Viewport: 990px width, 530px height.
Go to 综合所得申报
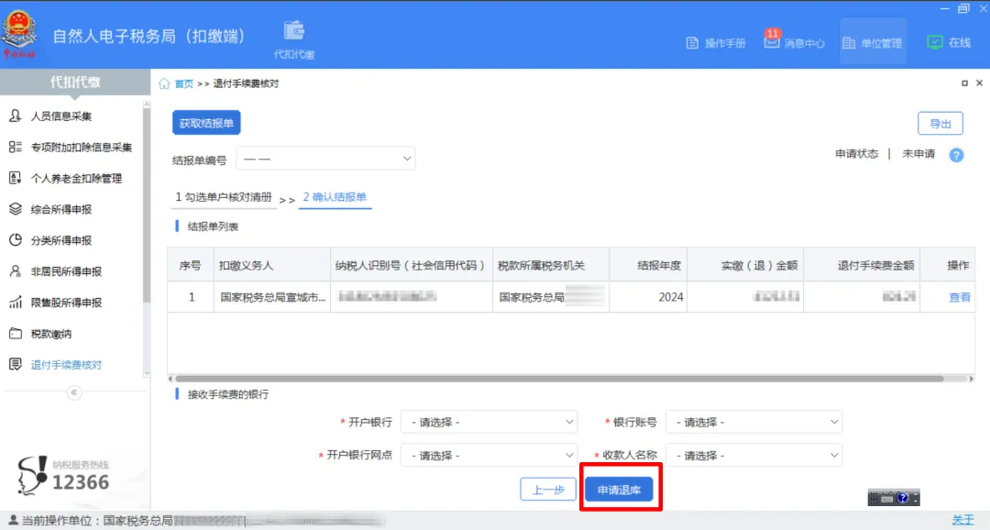(64, 208)
